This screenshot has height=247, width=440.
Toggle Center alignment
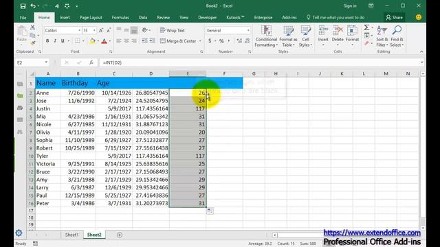pyautogui.click(x=126, y=41)
